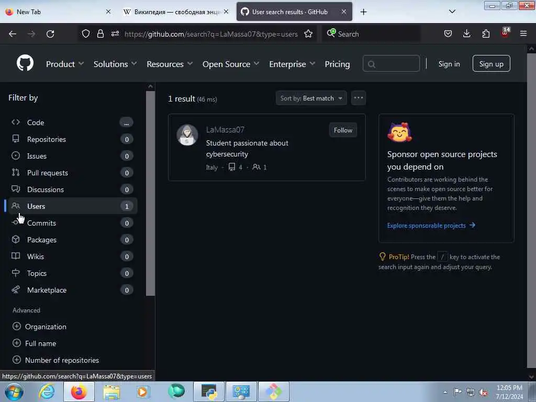Expand the Resources menu

click(x=170, y=64)
